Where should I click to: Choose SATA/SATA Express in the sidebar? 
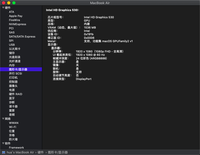pyautogui.click(x=22, y=37)
